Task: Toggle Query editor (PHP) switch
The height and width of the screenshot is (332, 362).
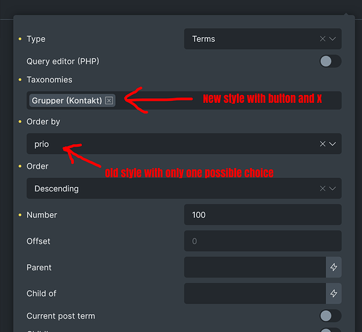Action: tap(330, 61)
